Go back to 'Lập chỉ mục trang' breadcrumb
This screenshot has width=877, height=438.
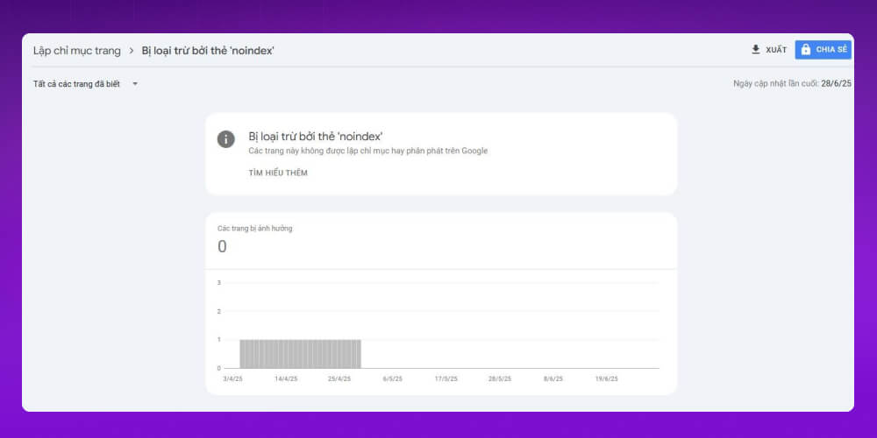point(77,51)
